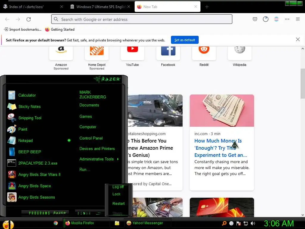Click the red credit cards thumbnail
The height and width of the screenshot is (229, 305).
point(222,207)
